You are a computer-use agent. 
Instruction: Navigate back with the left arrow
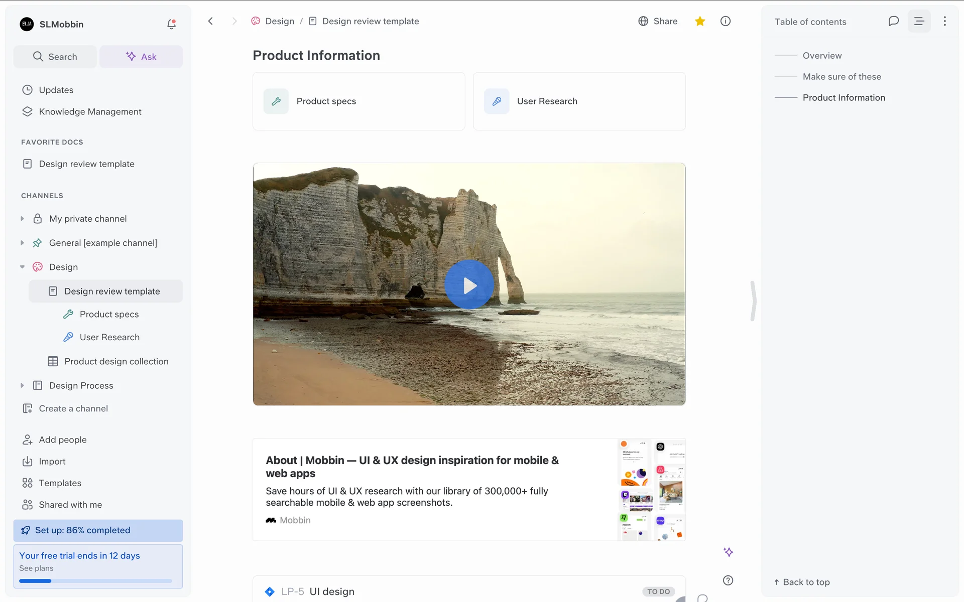[x=210, y=21]
